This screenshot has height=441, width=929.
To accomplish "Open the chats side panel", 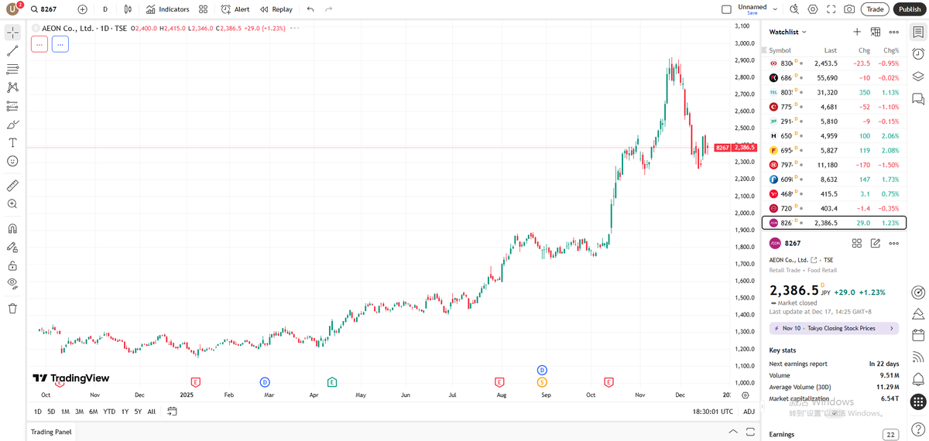I will click(918, 98).
